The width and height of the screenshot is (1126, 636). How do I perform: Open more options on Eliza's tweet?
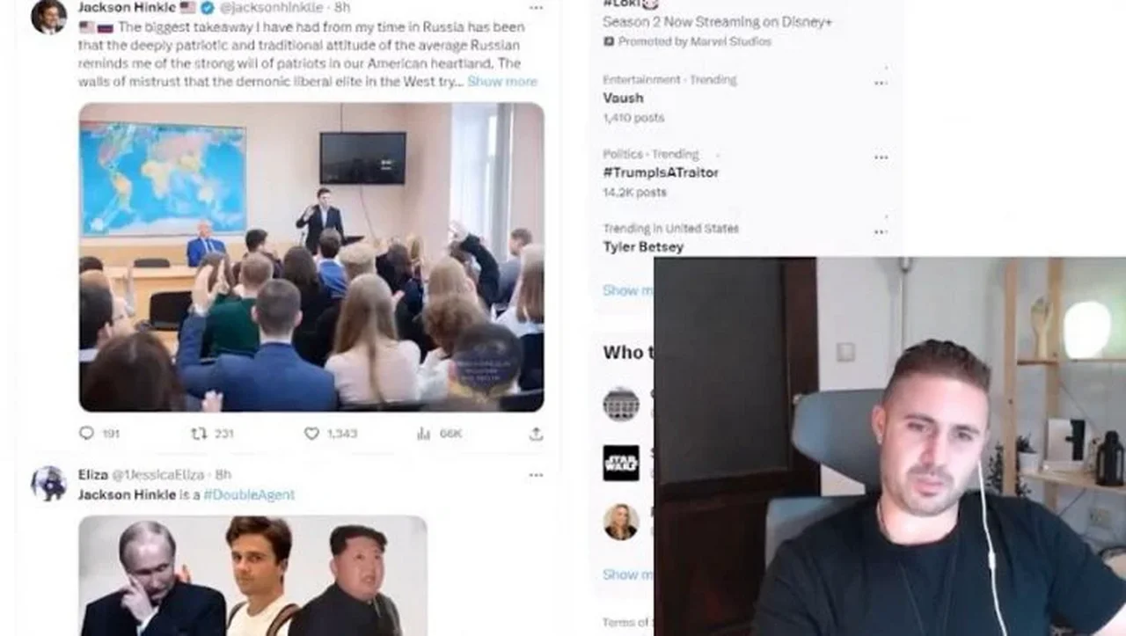tap(536, 475)
